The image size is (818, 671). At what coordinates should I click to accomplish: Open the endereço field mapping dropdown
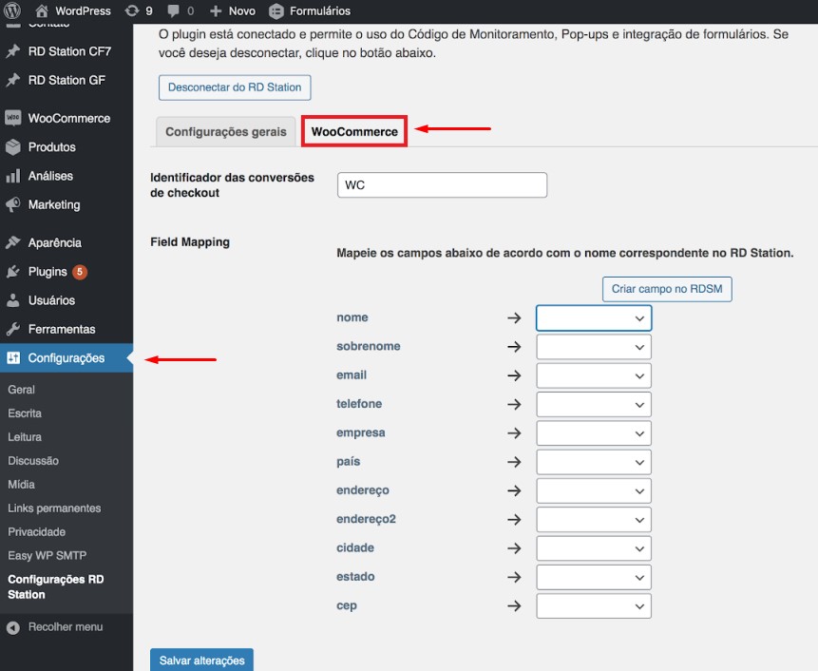pyautogui.click(x=594, y=491)
